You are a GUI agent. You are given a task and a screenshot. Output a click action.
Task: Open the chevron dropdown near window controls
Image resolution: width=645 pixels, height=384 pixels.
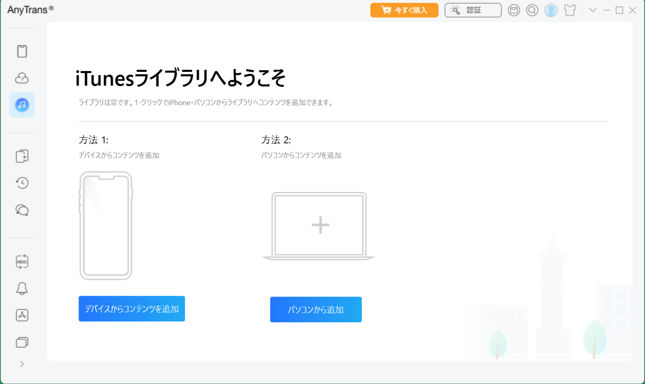pyautogui.click(x=593, y=10)
